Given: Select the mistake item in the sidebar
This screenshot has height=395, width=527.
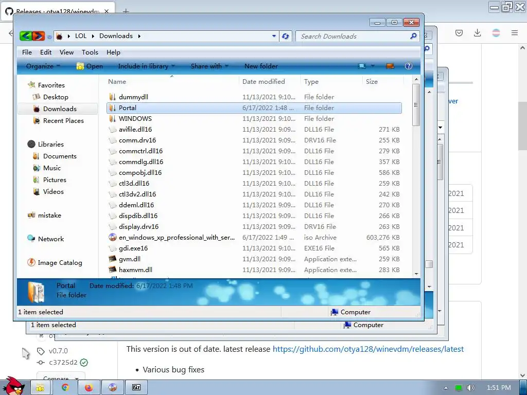Looking at the screenshot, I should coord(49,216).
